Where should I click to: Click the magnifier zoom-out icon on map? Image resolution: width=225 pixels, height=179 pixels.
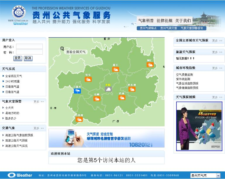click(x=62, y=49)
